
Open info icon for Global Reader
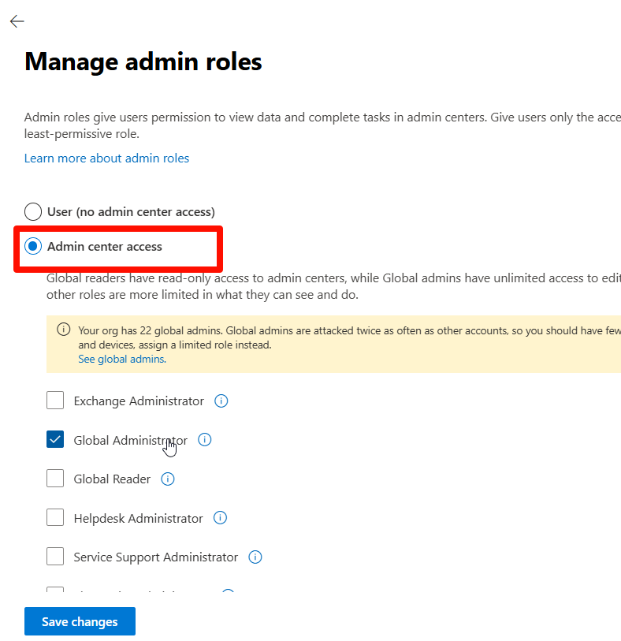point(168,479)
